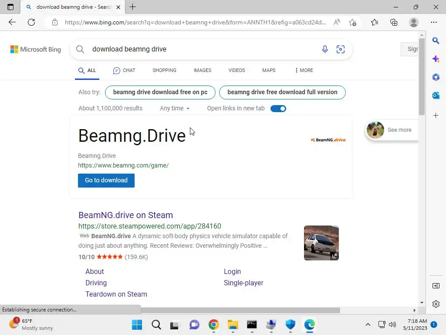Open Google Chrome from taskbar

tap(213, 325)
